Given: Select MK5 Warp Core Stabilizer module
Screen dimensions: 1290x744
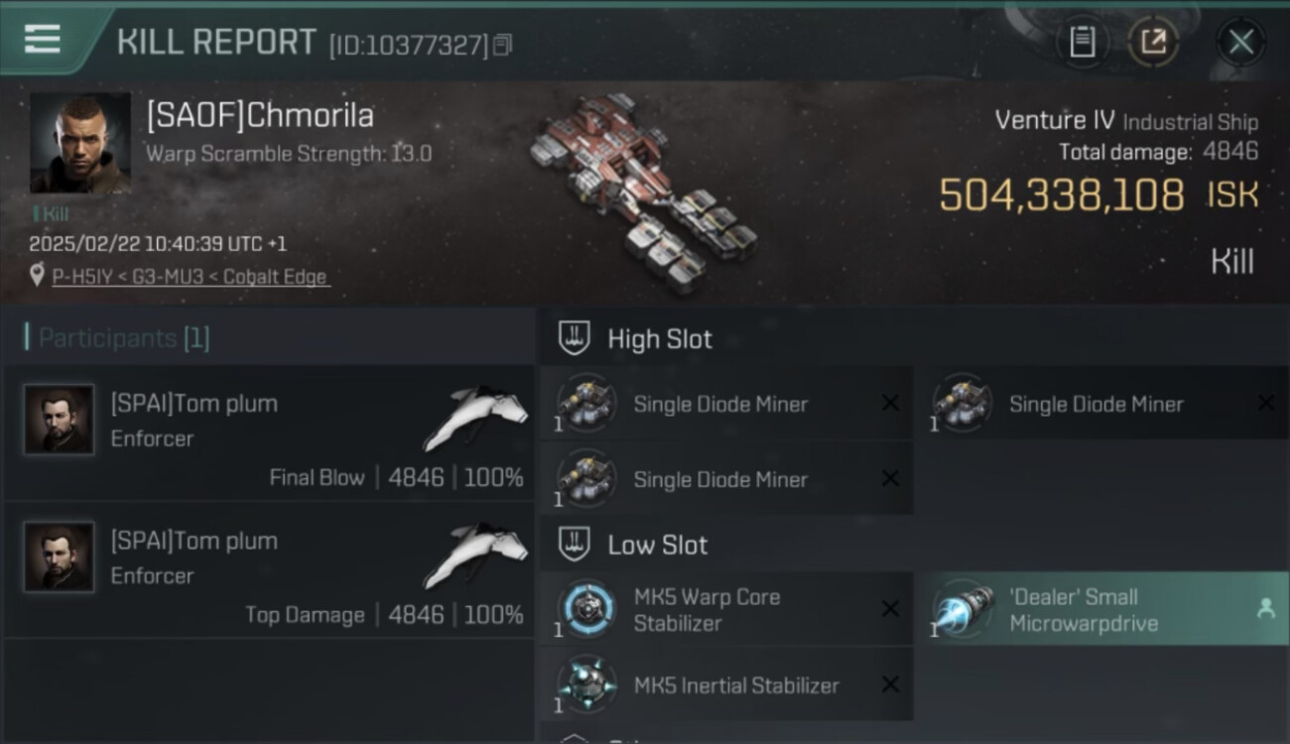Looking at the screenshot, I should pos(726,609).
